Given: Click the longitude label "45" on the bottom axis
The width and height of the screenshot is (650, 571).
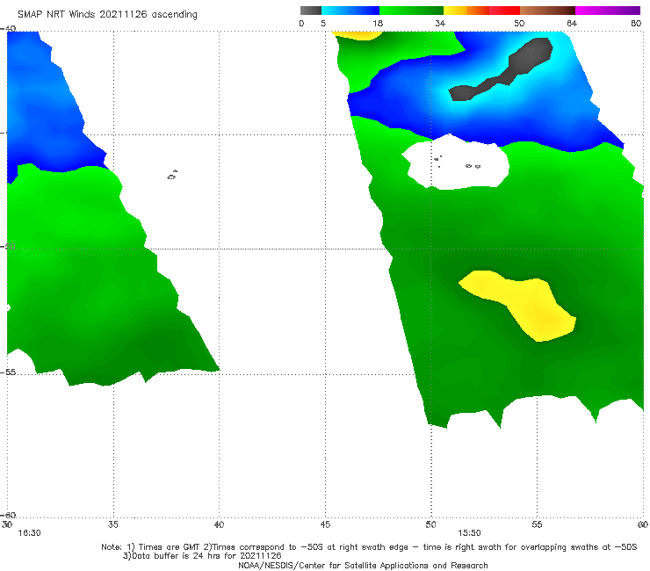Looking at the screenshot, I should coord(325,524).
